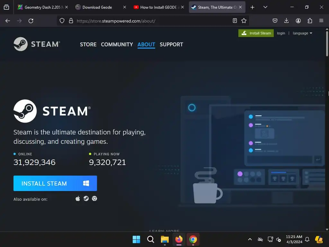Click the LEARN MORE link
Viewport: 329px width, 247px height.
pos(164,231)
